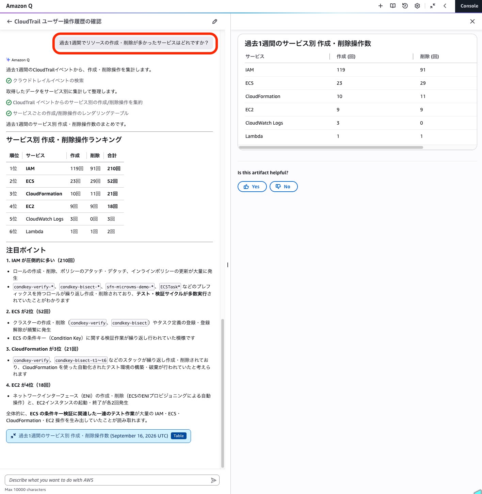Close the artifact panel
The width and height of the screenshot is (482, 494).
pyautogui.click(x=472, y=21)
